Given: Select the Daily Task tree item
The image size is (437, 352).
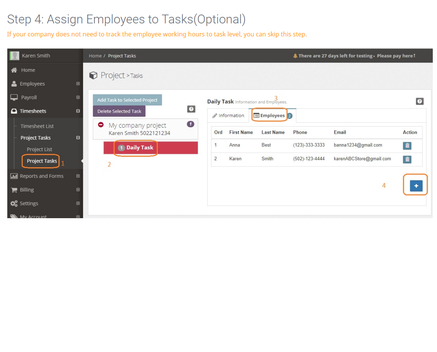Looking at the screenshot, I should (x=151, y=148).
